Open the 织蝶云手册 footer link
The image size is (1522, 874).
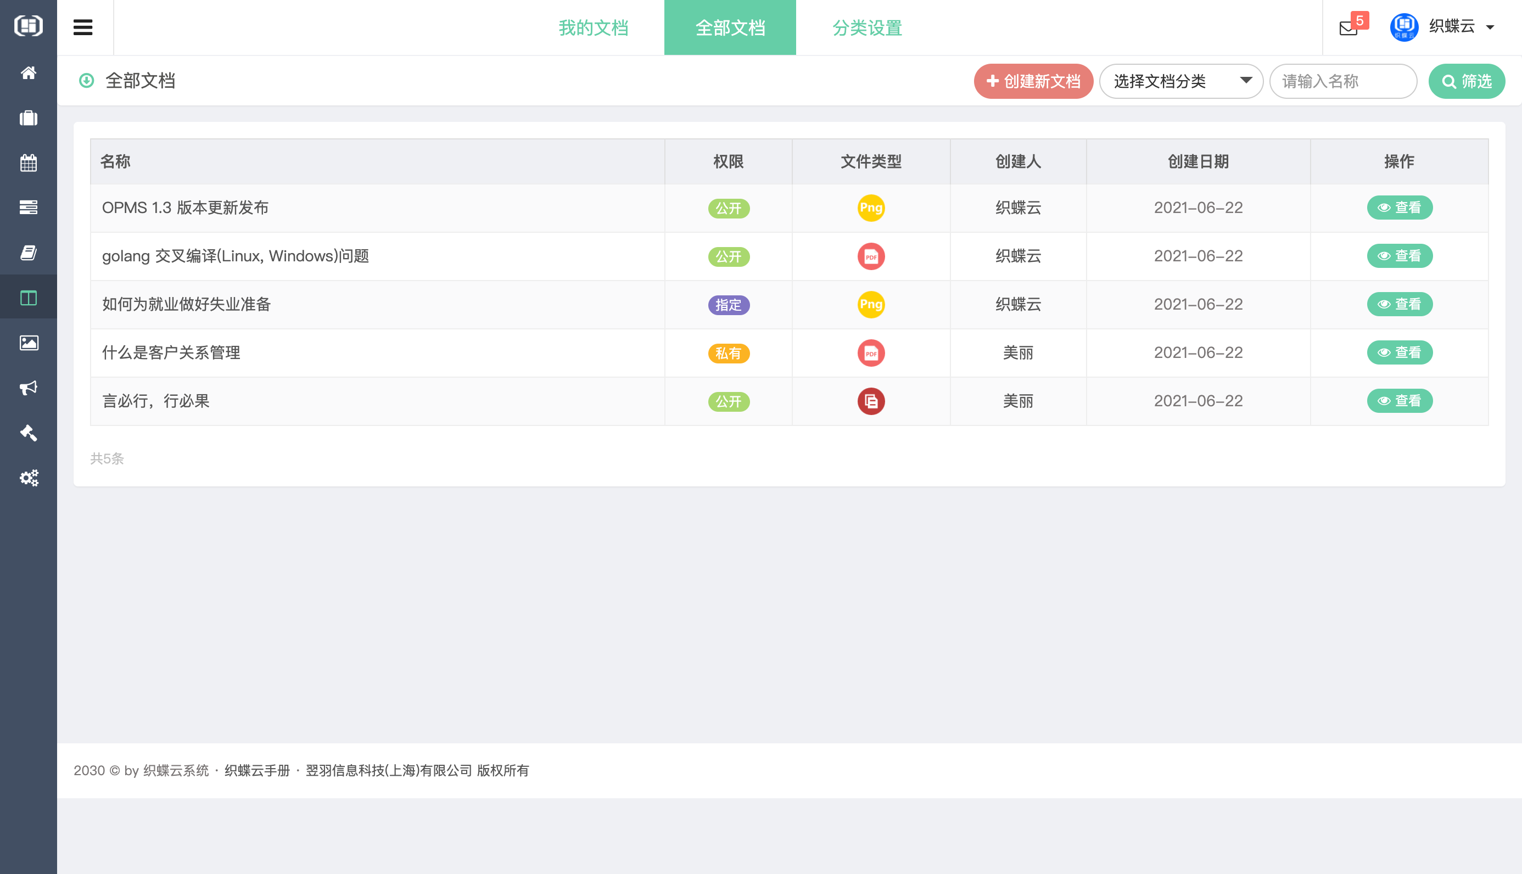[x=257, y=770]
